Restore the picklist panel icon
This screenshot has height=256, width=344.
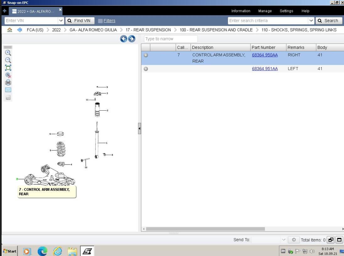click(331, 240)
